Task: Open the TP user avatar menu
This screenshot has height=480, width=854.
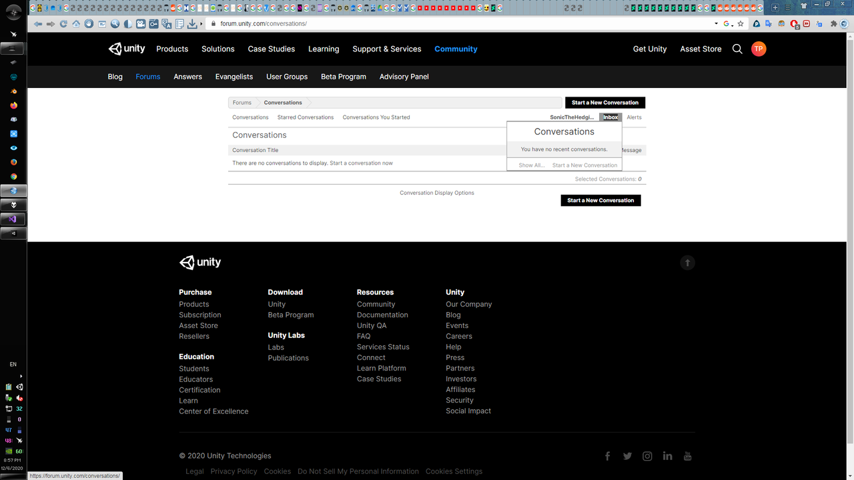Action: click(x=759, y=49)
